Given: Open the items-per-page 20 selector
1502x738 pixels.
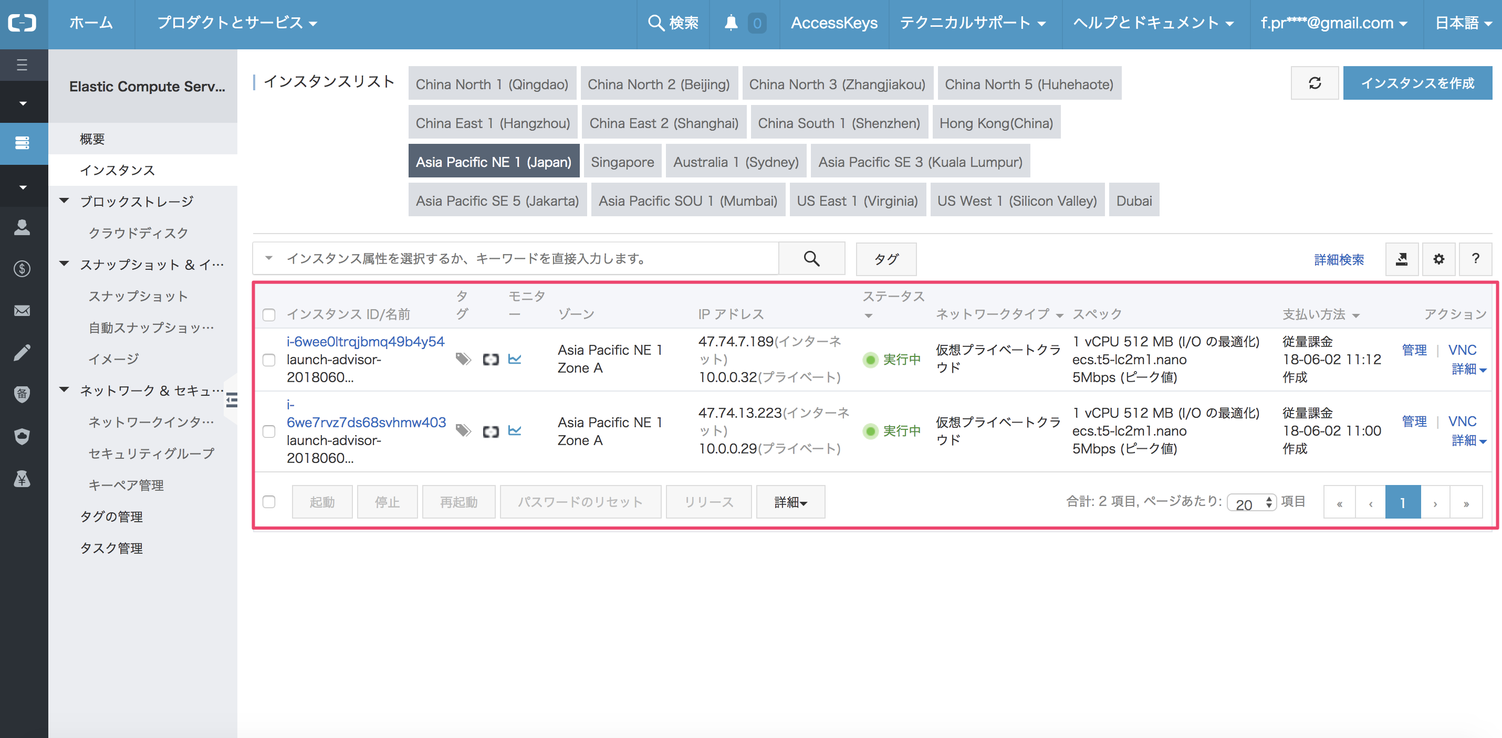Looking at the screenshot, I should click(x=1251, y=503).
